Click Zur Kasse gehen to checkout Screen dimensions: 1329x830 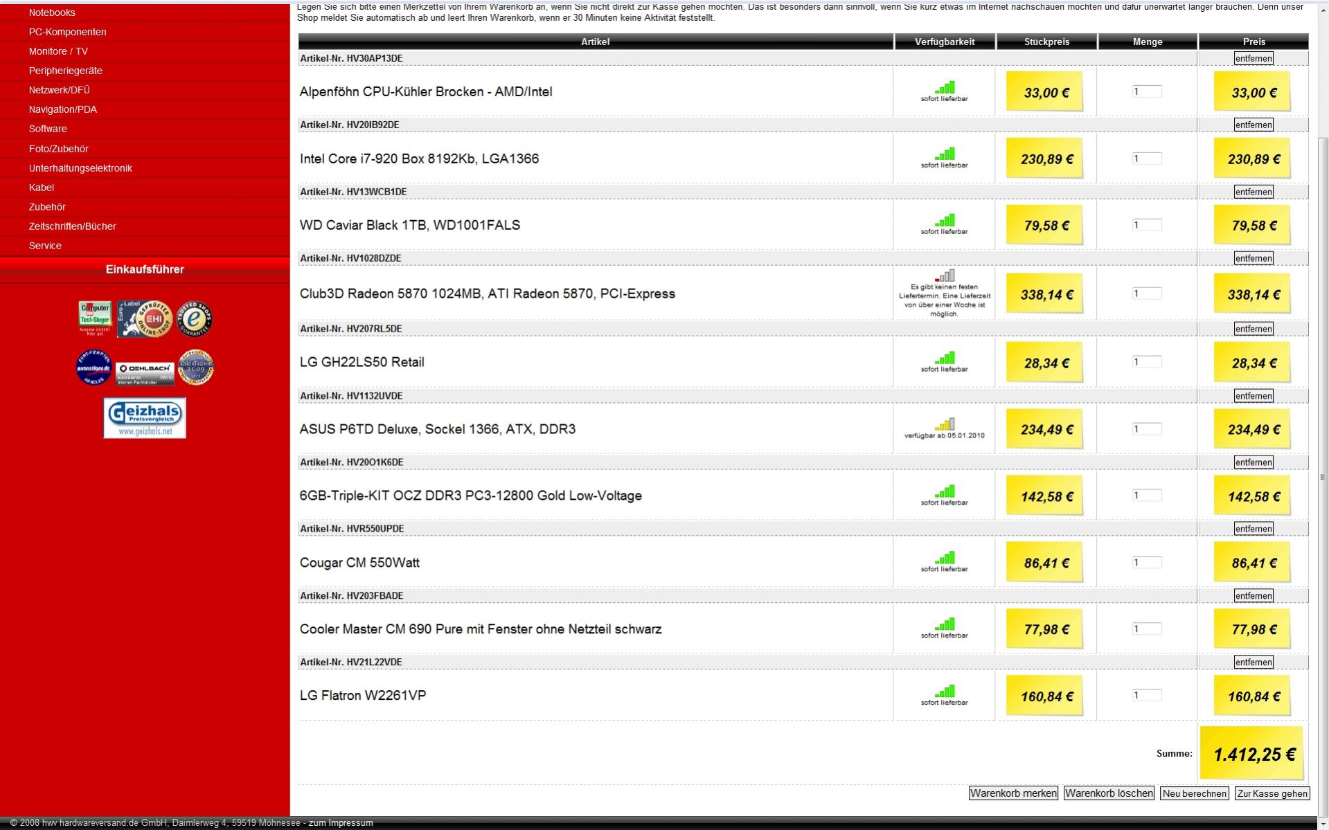pos(1272,793)
